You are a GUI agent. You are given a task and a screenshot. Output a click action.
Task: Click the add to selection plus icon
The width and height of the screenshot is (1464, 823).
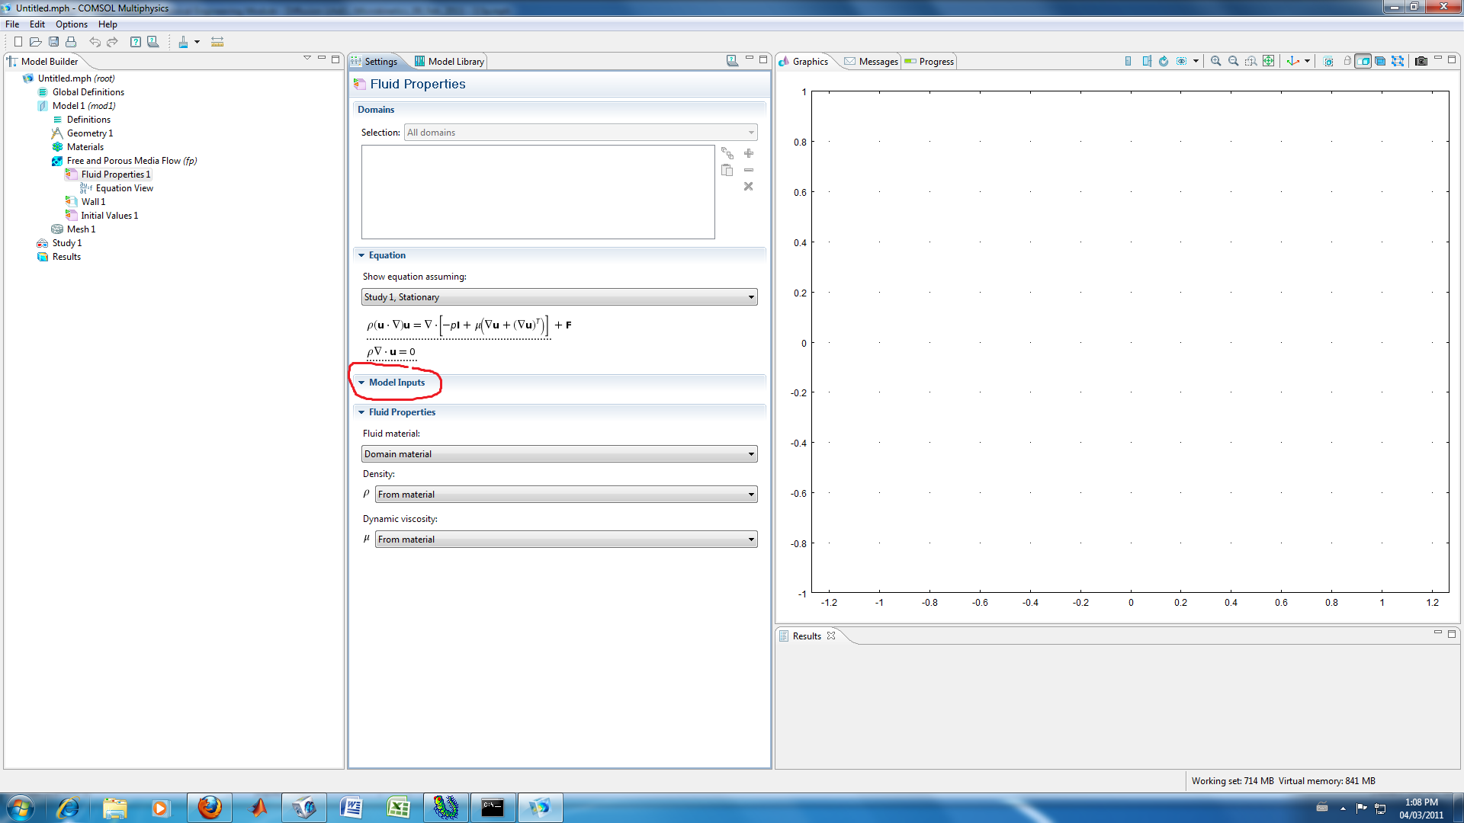(748, 153)
